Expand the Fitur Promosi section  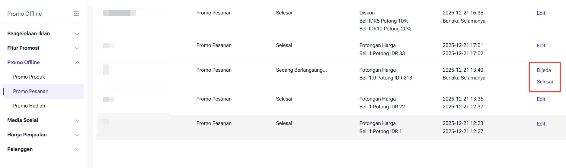(77, 48)
